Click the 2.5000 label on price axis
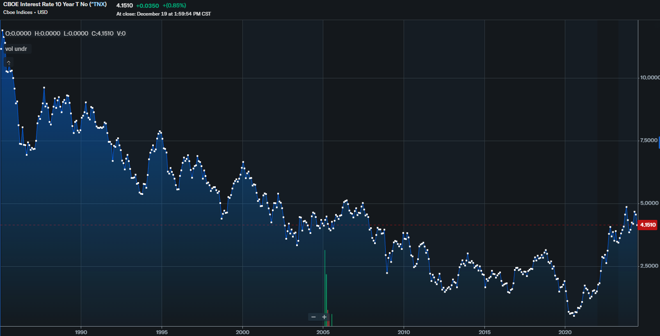This screenshot has width=660, height=336. click(649, 266)
